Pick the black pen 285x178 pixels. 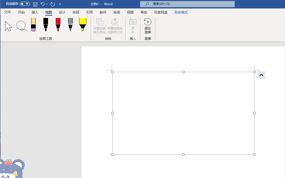tap(46, 25)
